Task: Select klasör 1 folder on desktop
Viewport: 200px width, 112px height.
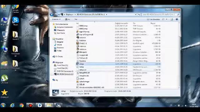Action: 15,35
